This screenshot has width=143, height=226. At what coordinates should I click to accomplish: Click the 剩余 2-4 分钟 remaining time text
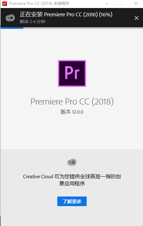(33, 21)
